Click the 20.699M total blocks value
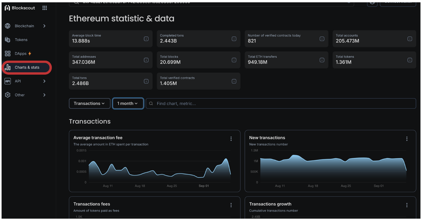421x221 pixels. 170,62
